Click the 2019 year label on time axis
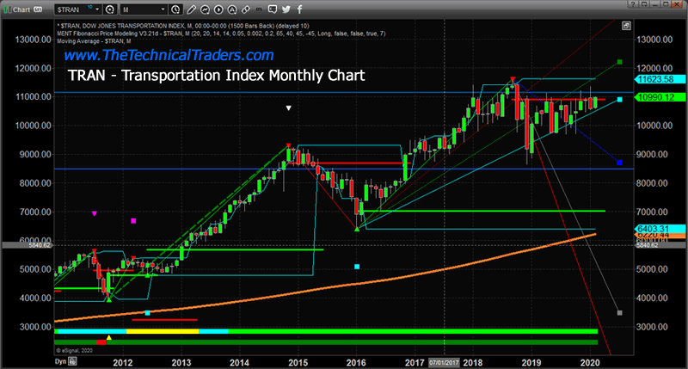Image resolution: width=688 pixels, height=369 pixels. (x=531, y=363)
